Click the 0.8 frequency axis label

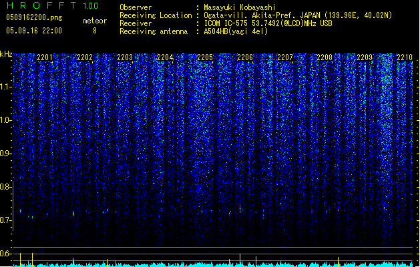tap(6, 187)
